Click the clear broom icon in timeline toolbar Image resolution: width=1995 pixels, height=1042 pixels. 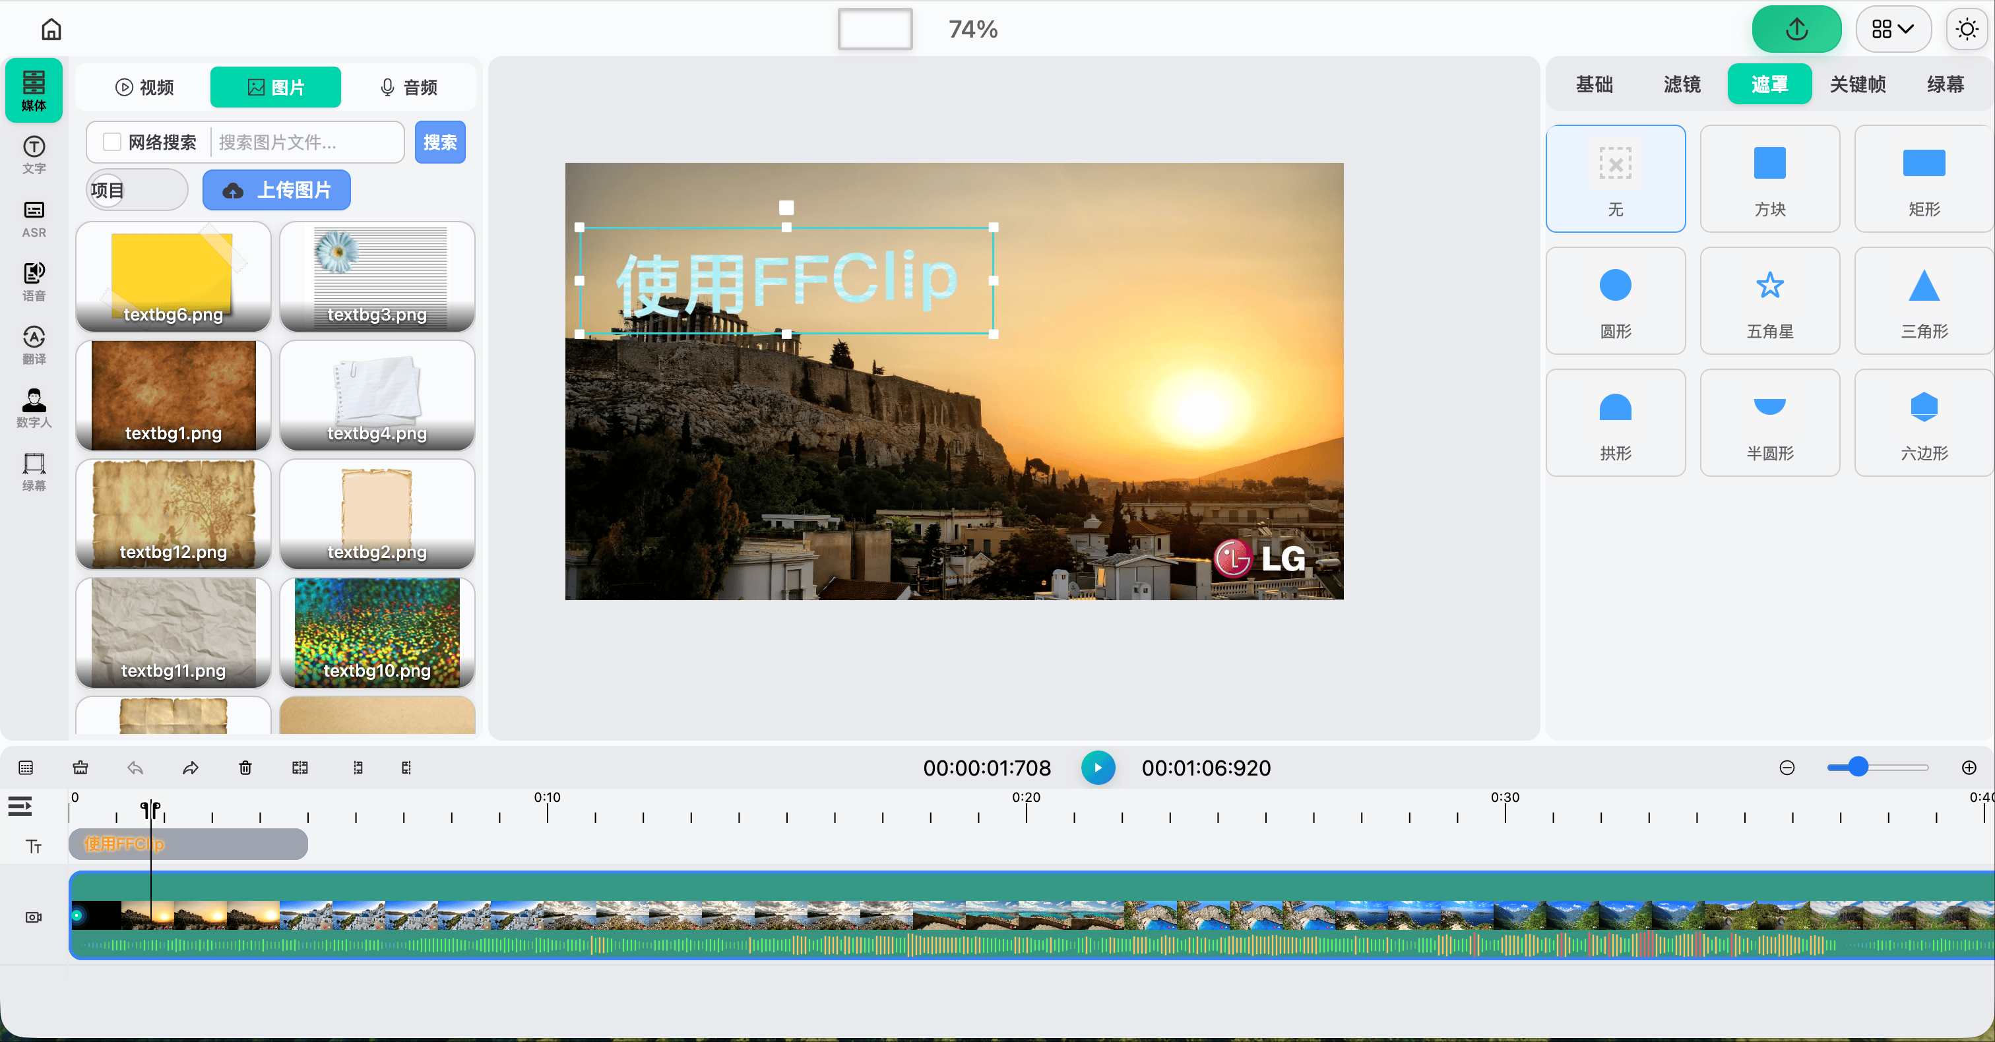coord(80,767)
